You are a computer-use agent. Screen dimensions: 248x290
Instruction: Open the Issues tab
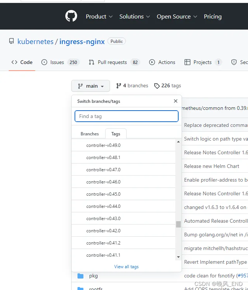coord(60,62)
